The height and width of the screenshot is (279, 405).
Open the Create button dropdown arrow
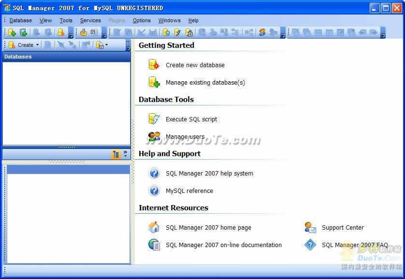point(37,45)
